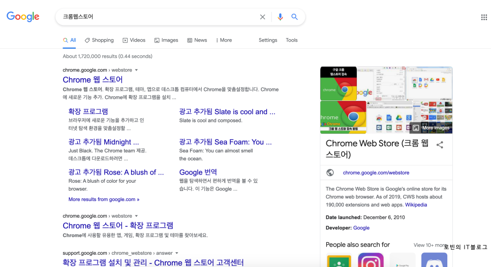Open the Rose: A blush of sitelink
This screenshot has height=267, width=491.
tap(116, 172)
